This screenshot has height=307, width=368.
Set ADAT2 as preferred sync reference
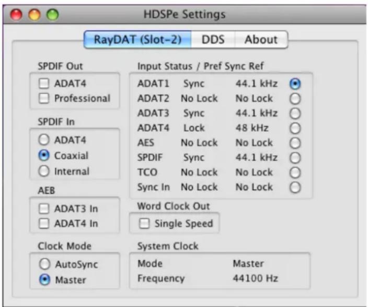pyautogui.click(x=295, y=99)
